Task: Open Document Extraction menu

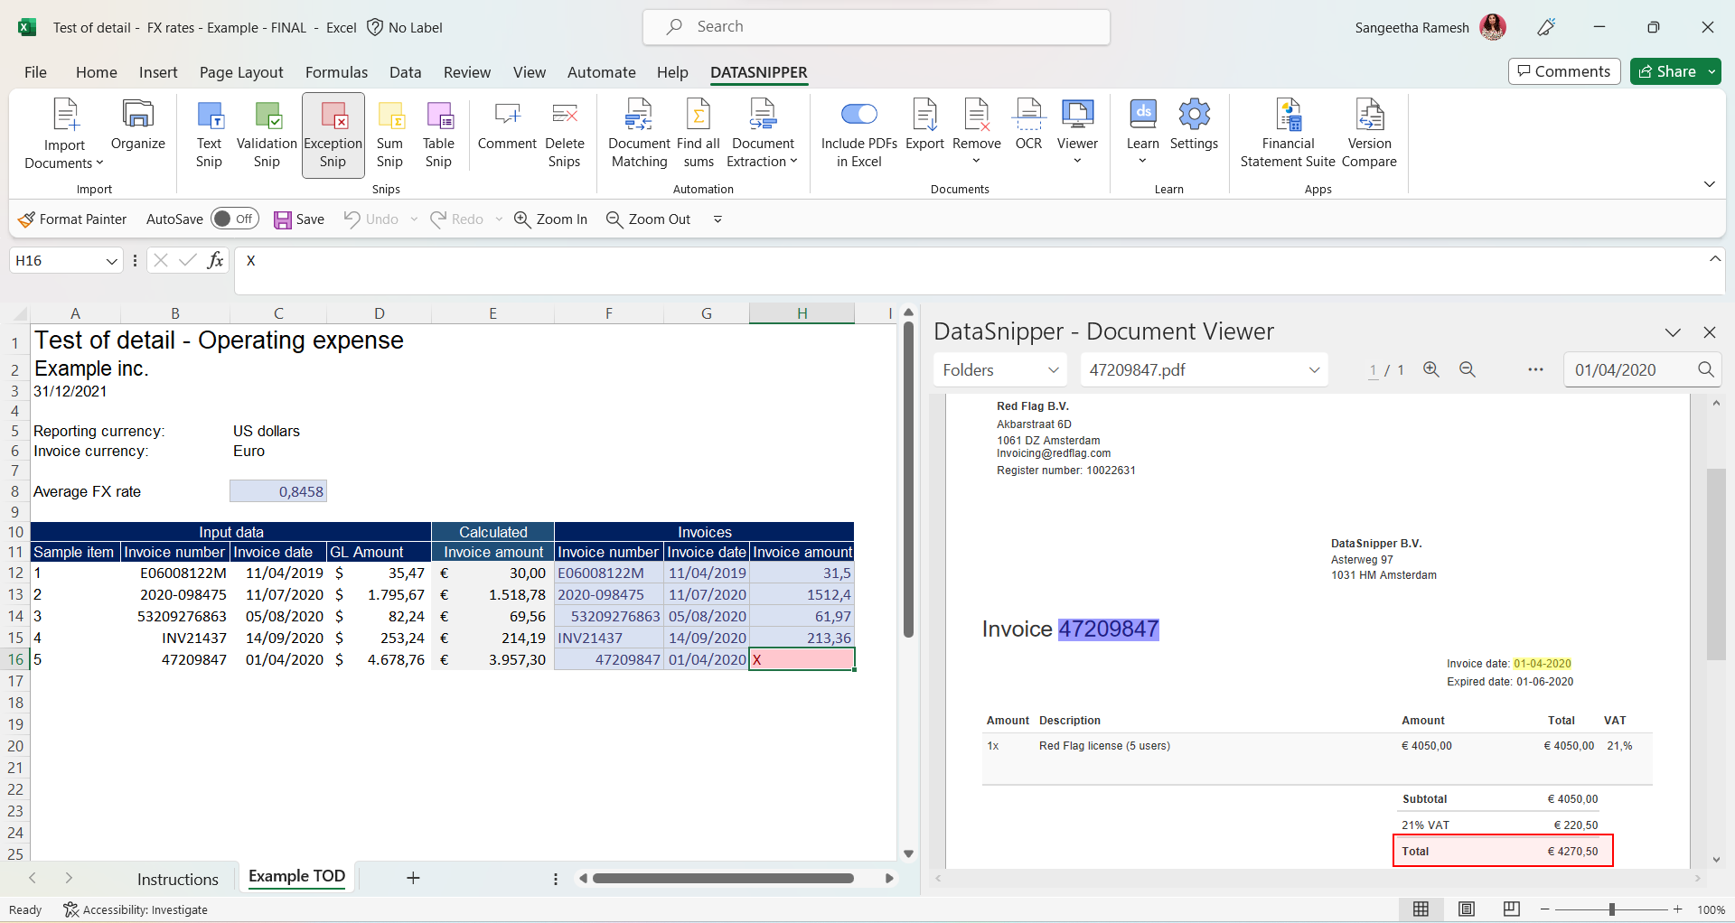Action: (764, 134)
